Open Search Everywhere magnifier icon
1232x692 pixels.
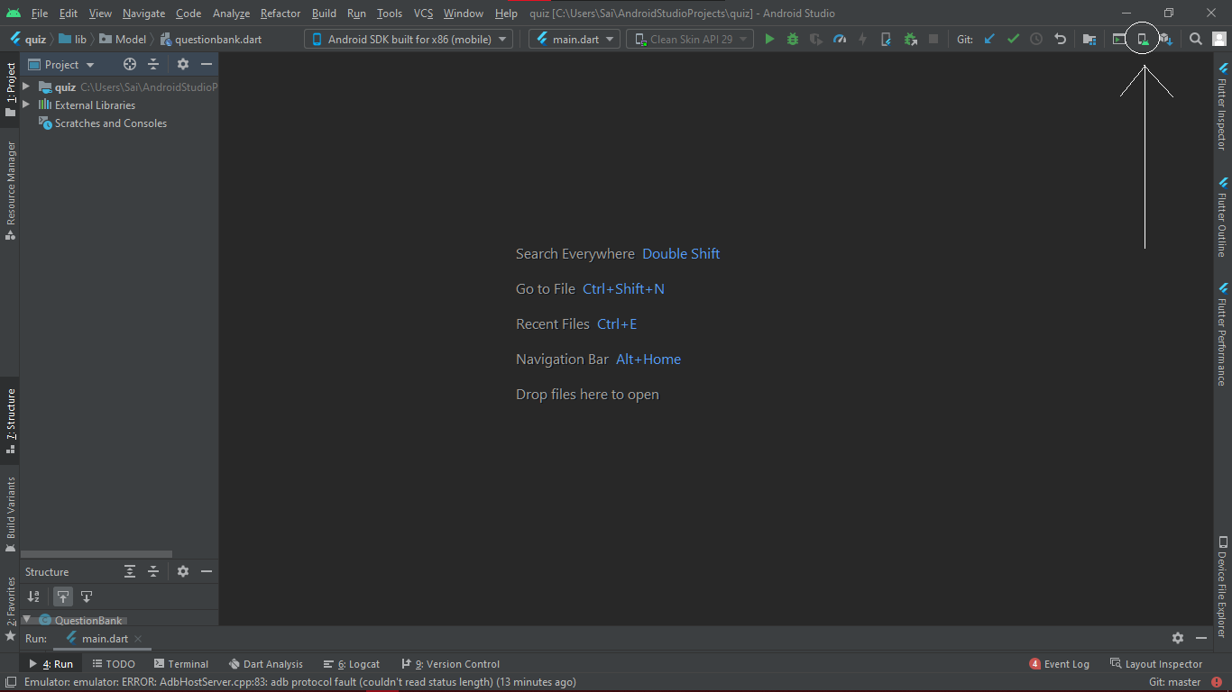click(1195, 39)
